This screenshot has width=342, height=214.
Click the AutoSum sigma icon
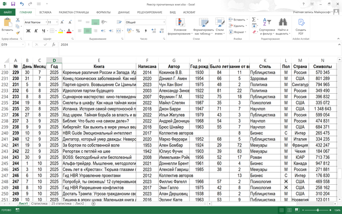(x=254, y=20)
